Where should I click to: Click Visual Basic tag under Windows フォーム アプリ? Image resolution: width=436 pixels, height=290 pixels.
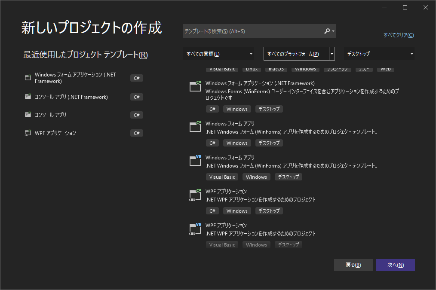[222, 177]
